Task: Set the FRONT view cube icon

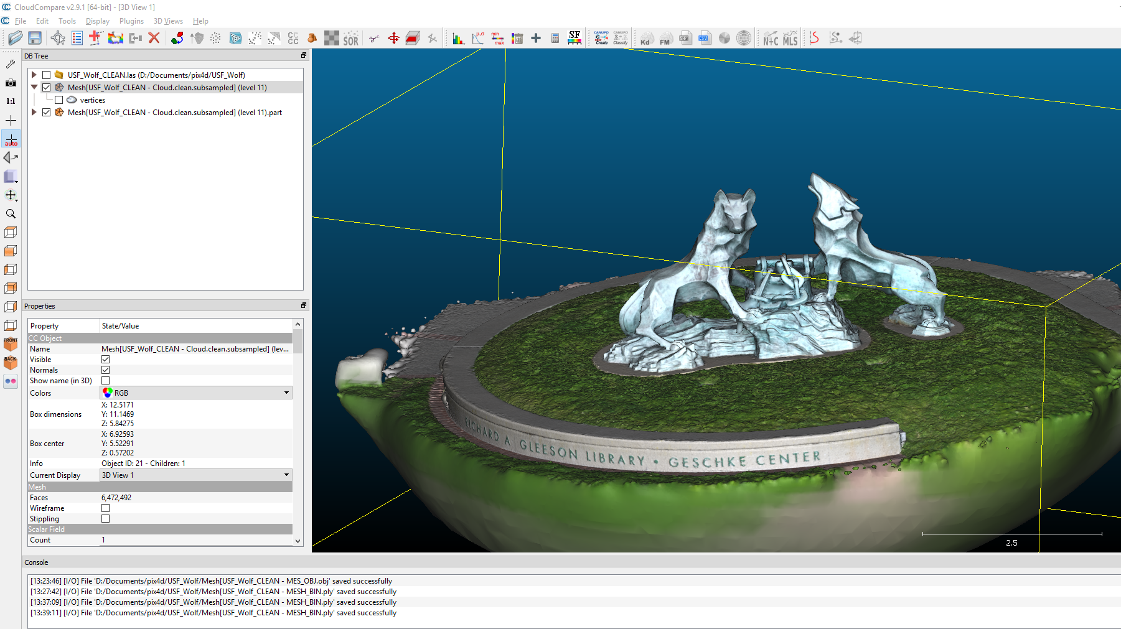Action: [x=11, y=344]
